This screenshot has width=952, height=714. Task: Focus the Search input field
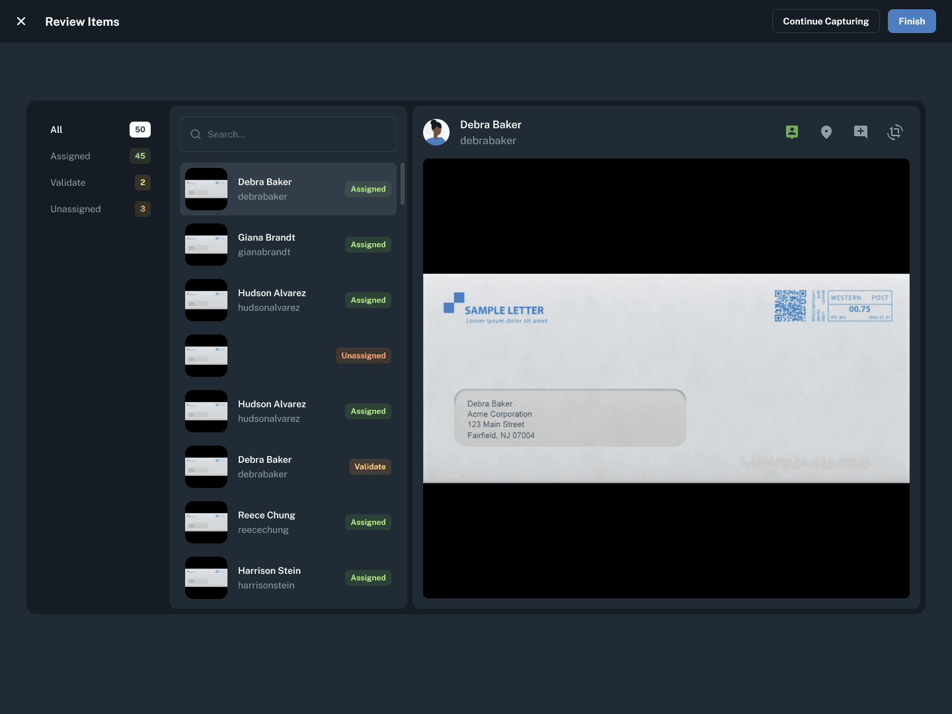(x=288, y=134)
